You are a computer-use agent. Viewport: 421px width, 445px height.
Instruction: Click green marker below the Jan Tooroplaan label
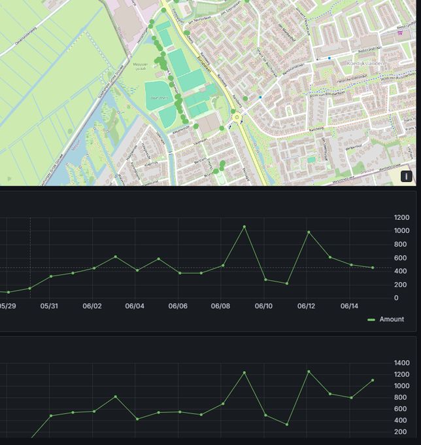coord(187,33)
